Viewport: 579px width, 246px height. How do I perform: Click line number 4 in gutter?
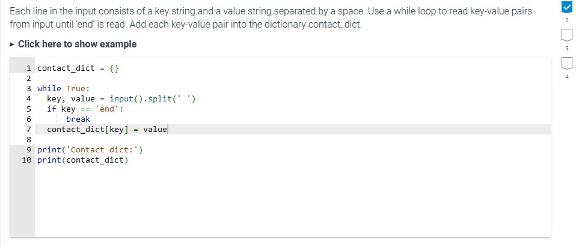pos(28,99)
